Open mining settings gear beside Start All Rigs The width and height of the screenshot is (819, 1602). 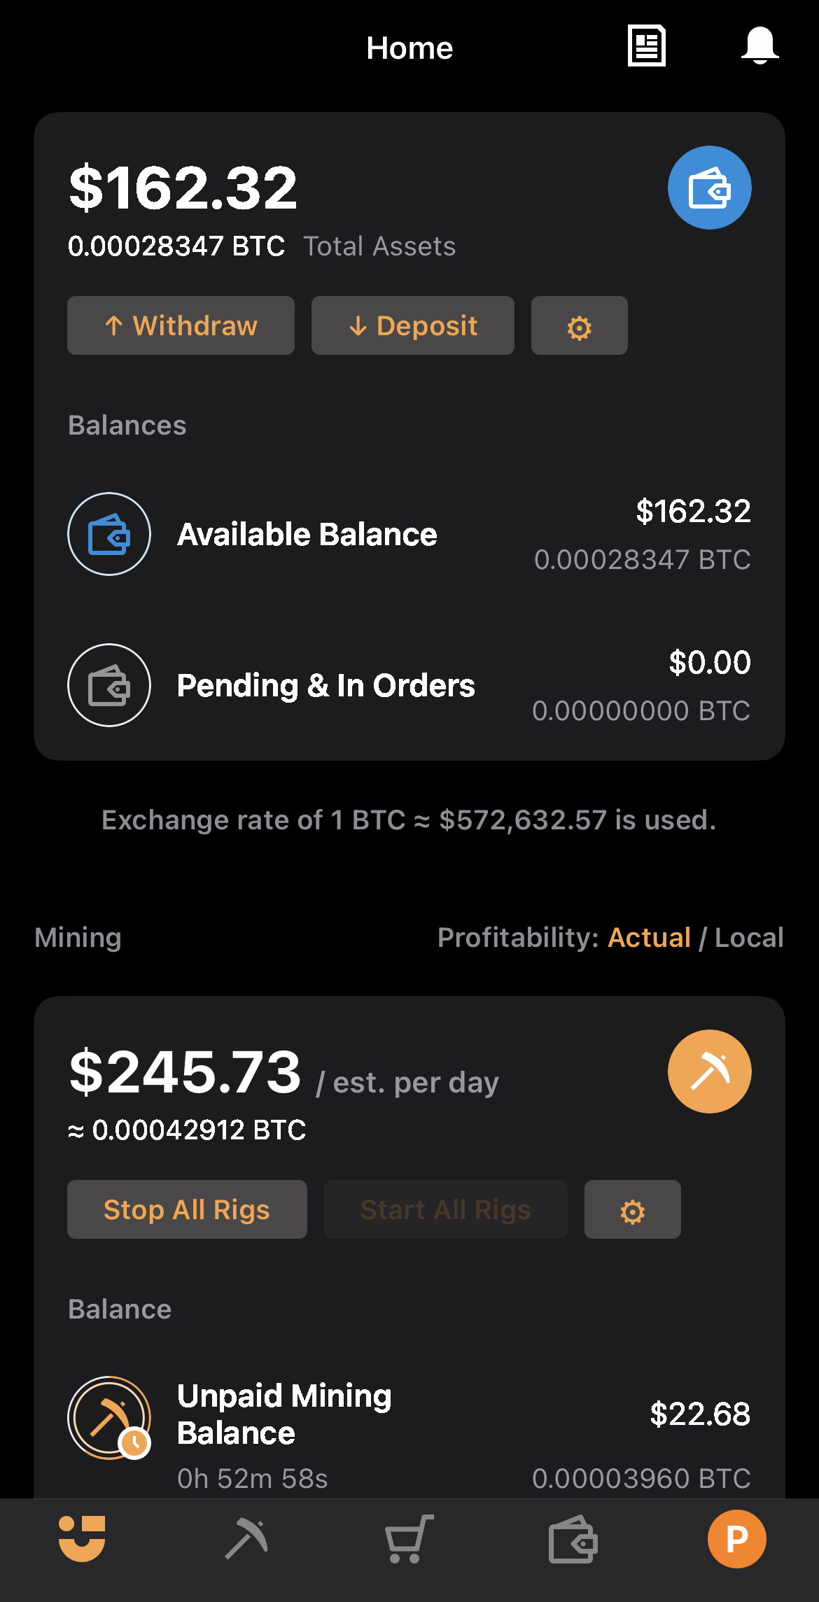(x=632, y=1210)
